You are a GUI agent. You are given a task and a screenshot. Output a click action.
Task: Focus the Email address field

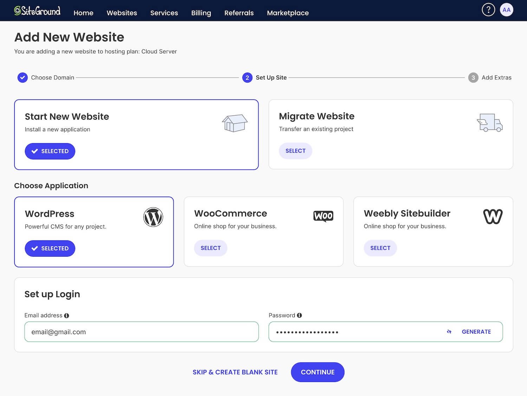coord(142,332)
